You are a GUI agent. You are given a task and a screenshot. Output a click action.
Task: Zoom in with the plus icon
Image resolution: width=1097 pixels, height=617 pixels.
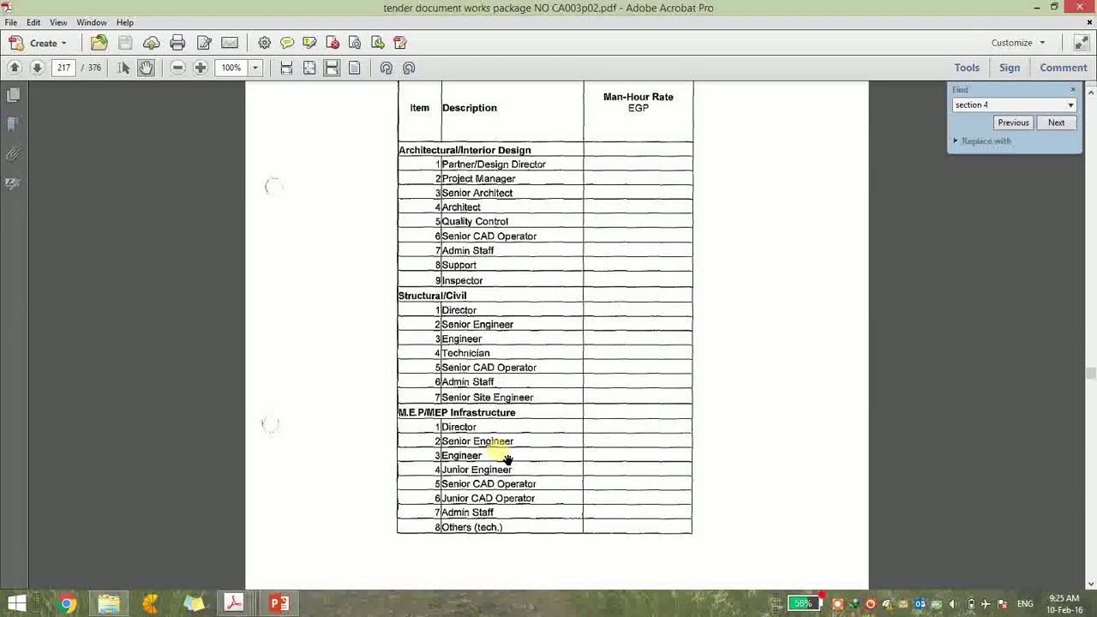201,68
